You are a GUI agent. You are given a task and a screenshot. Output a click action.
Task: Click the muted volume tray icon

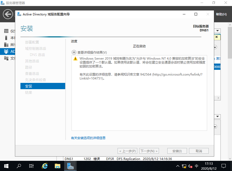[190, 166]
